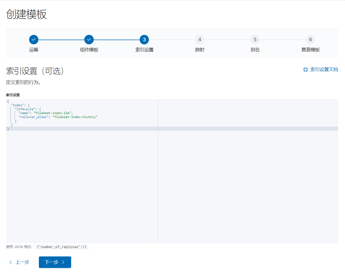Click the right chevron inside 下一步 button
The width and height of the screenshot is (345, 274).
(63, 262)
